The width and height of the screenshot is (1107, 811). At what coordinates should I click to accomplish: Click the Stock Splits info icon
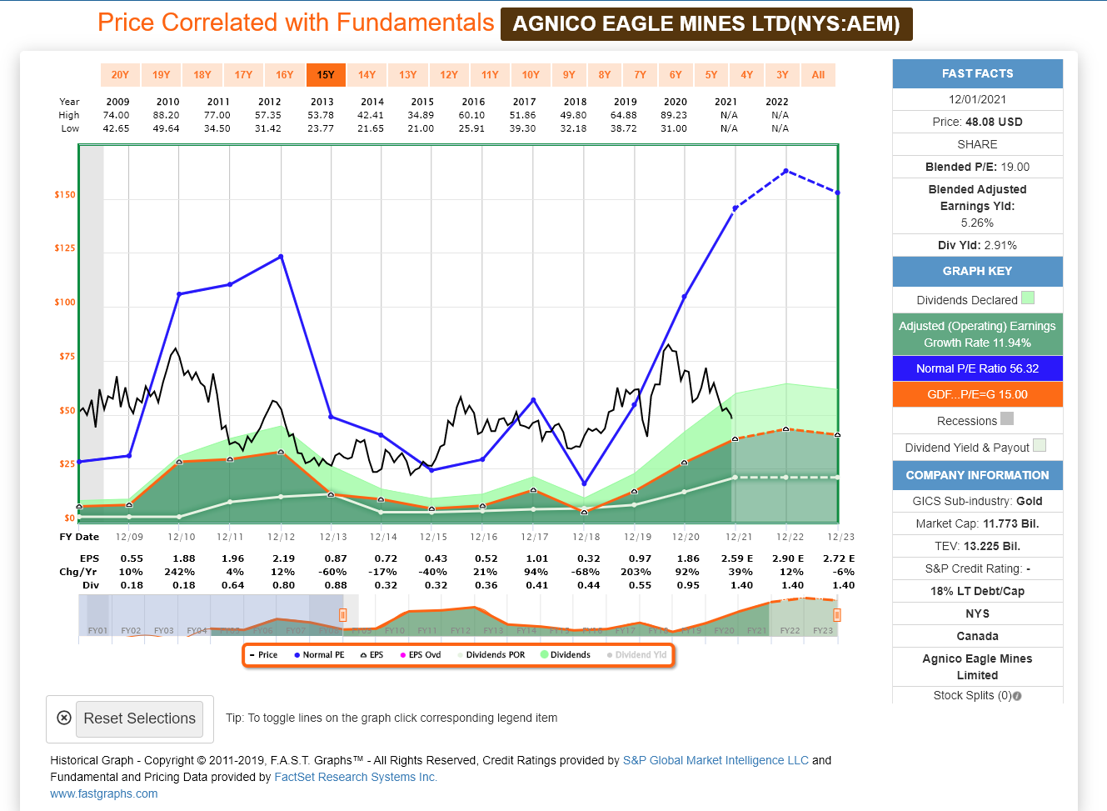click(1017, 696)
